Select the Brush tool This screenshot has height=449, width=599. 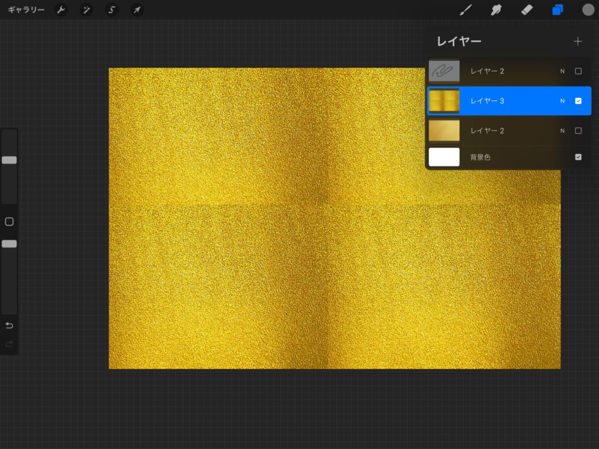[x=466, y=10]
